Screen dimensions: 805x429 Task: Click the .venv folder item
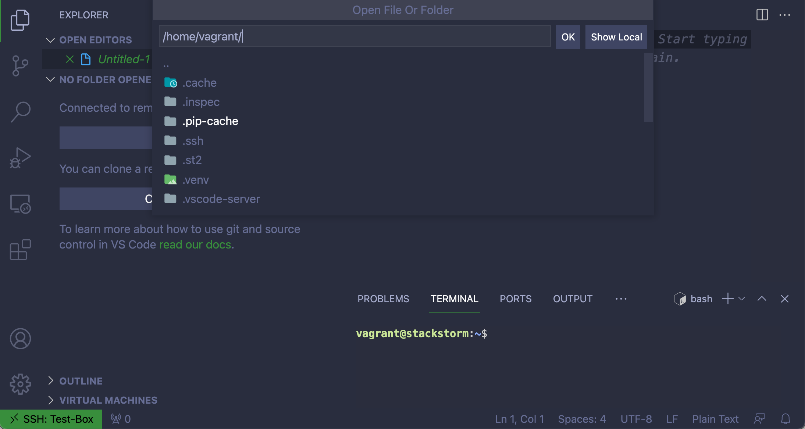(195, 179)
